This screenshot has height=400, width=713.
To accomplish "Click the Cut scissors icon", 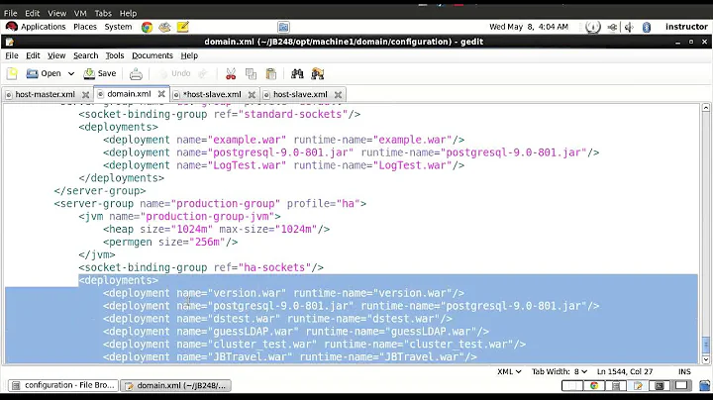I will (x=231, y=73).
